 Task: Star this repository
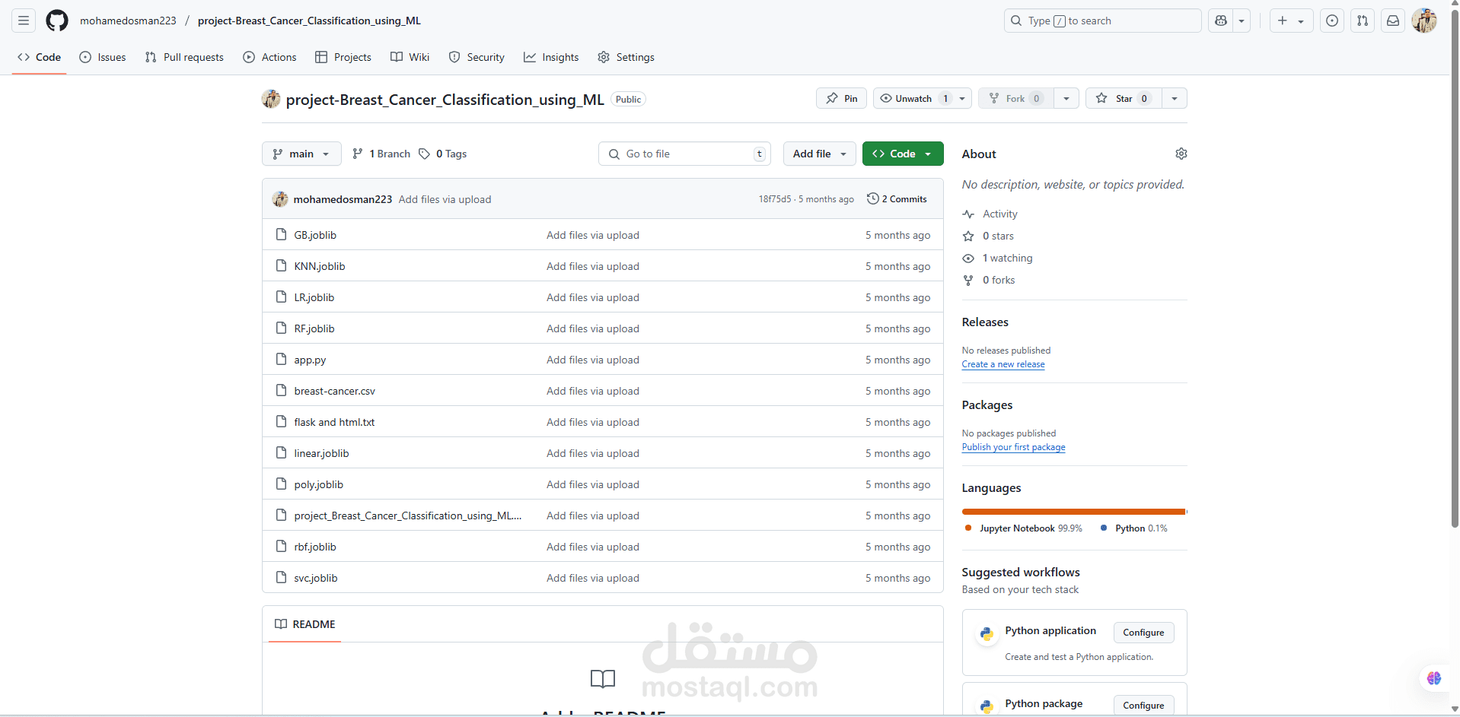(x=1124, y=99)
